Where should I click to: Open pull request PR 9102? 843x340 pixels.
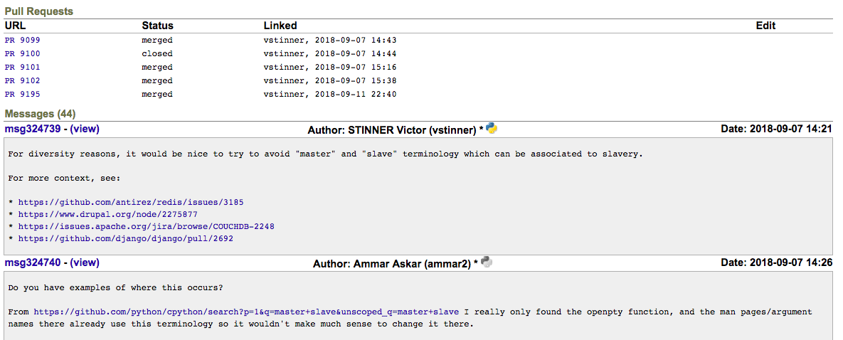pyautogui.click(x=22, y=81)
